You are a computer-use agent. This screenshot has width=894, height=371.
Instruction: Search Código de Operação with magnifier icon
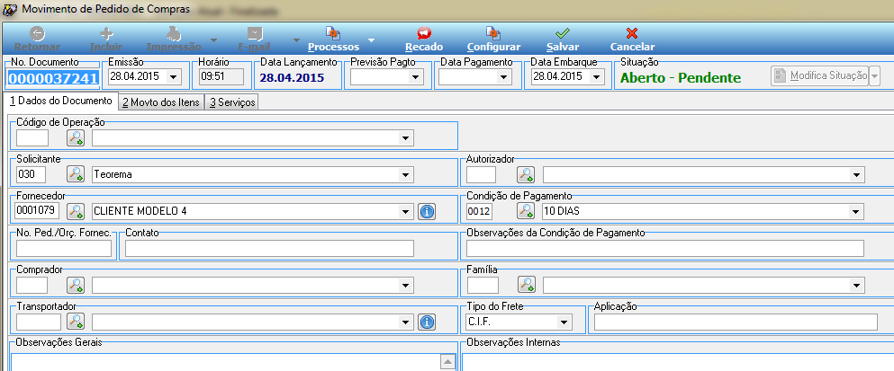pos(76,137)
